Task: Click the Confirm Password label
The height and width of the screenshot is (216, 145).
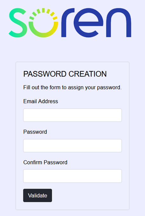Action: point(45,162)
